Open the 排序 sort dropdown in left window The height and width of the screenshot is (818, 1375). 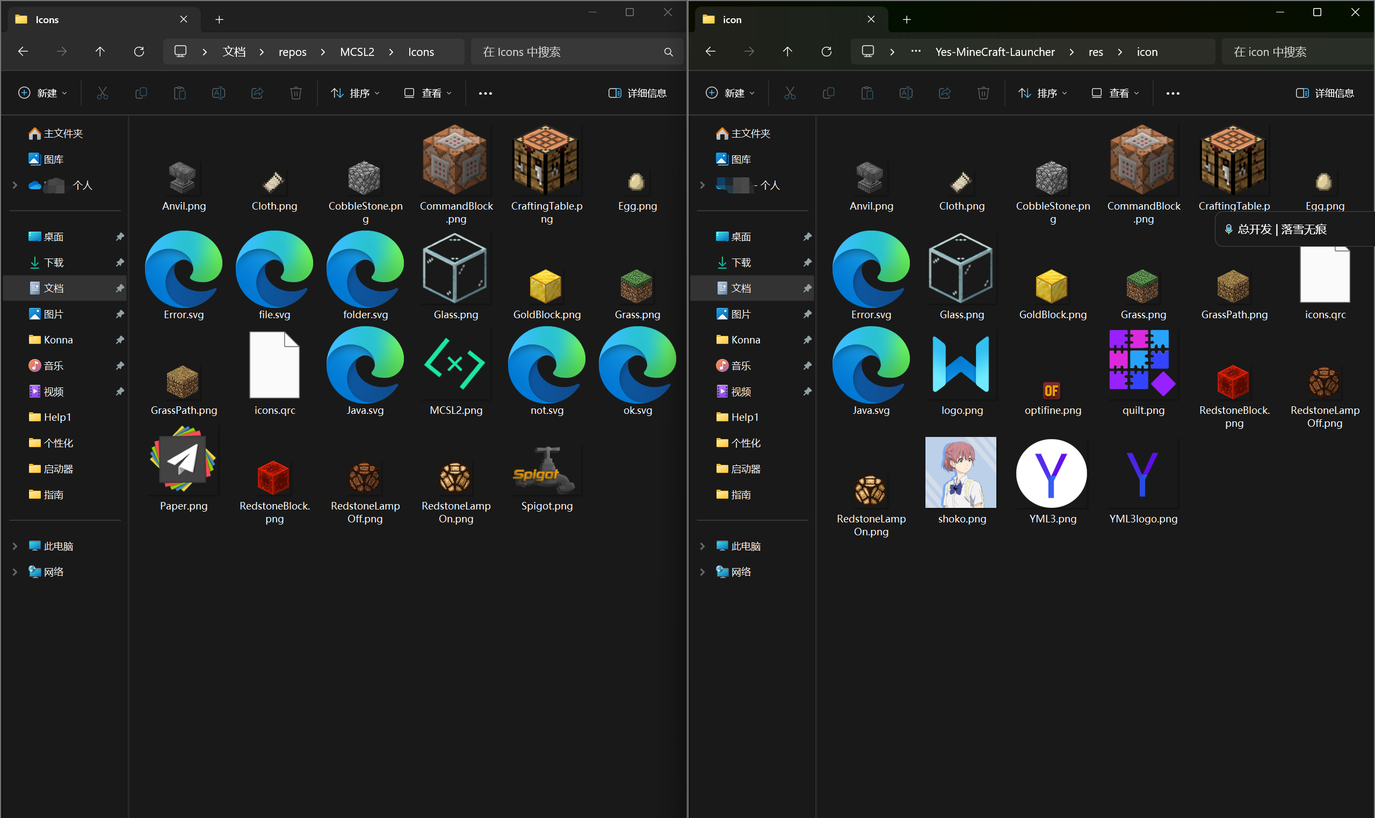point(356,93)
